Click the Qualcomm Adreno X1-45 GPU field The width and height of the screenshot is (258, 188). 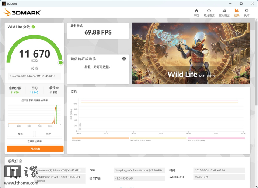click(x=34, y=76)
